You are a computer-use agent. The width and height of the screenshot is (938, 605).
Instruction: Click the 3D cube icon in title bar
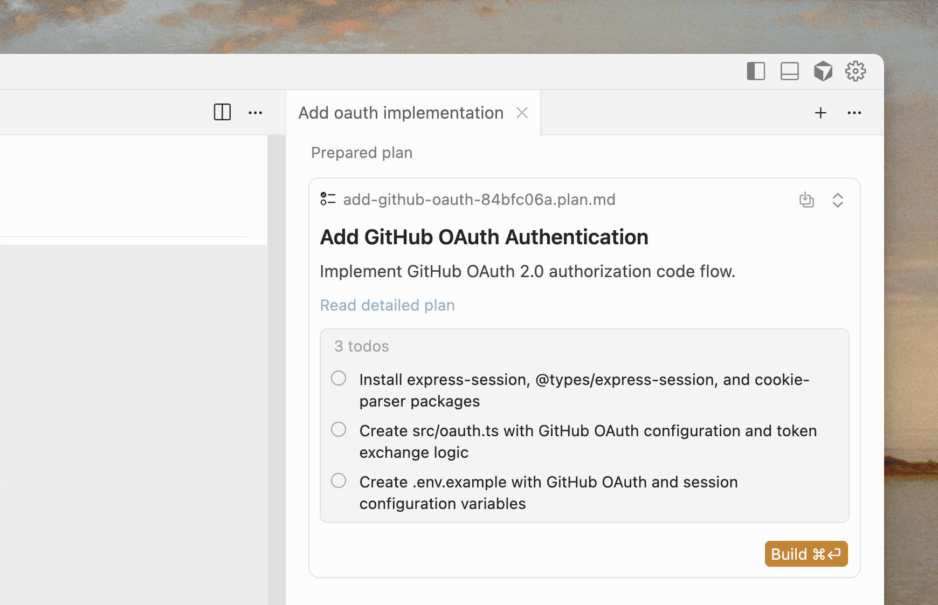[823, 71]
